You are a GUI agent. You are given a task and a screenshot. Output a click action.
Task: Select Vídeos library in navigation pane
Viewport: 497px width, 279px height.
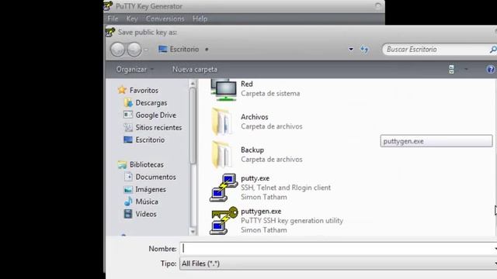pos(146,214)
